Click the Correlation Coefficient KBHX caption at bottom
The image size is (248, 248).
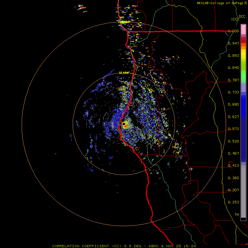tap(124, 246)
